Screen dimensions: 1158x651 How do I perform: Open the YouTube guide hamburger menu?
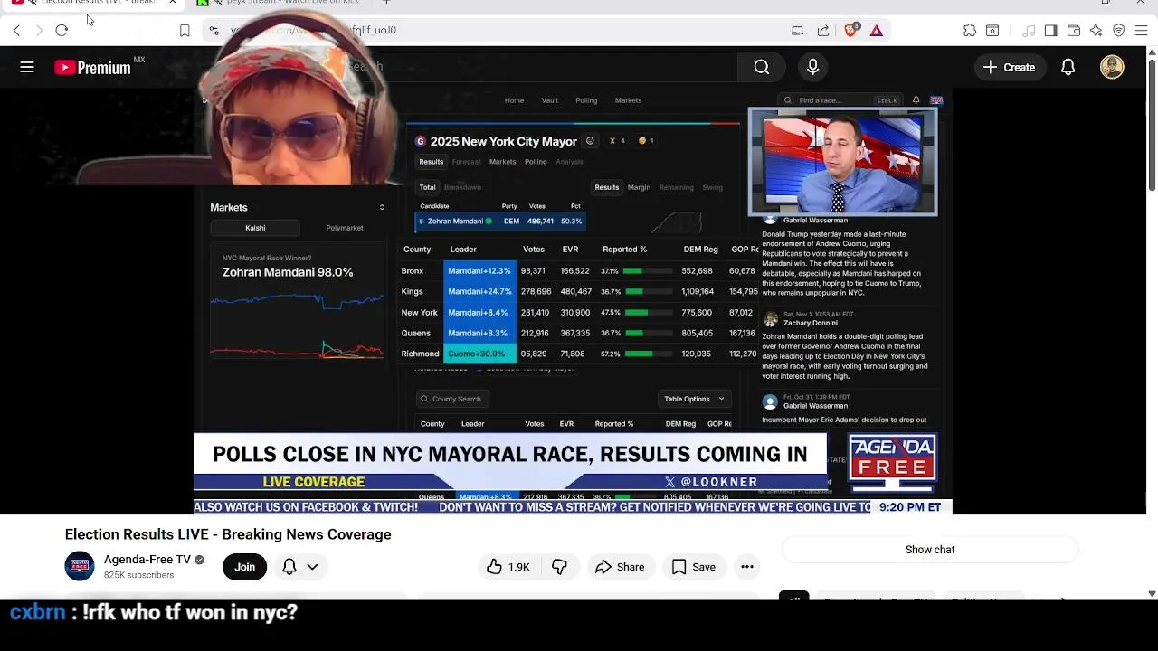point(27,67)
